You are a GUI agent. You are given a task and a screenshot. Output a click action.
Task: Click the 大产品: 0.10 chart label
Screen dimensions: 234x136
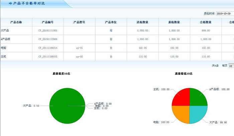point(31,106)
